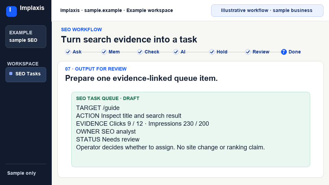The height and width of the screenshot is (185, 329).
Task: Click the heading Prepare one evidence-linked queue item
Action: point(142,78)
